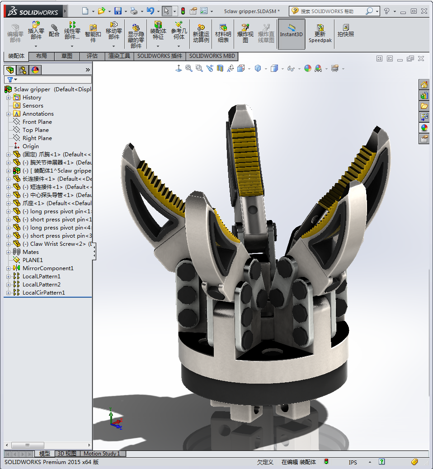Screen dimensions: 433x469
Task: Open the 材料明细表 bill of materials tool
Action: 223,33
